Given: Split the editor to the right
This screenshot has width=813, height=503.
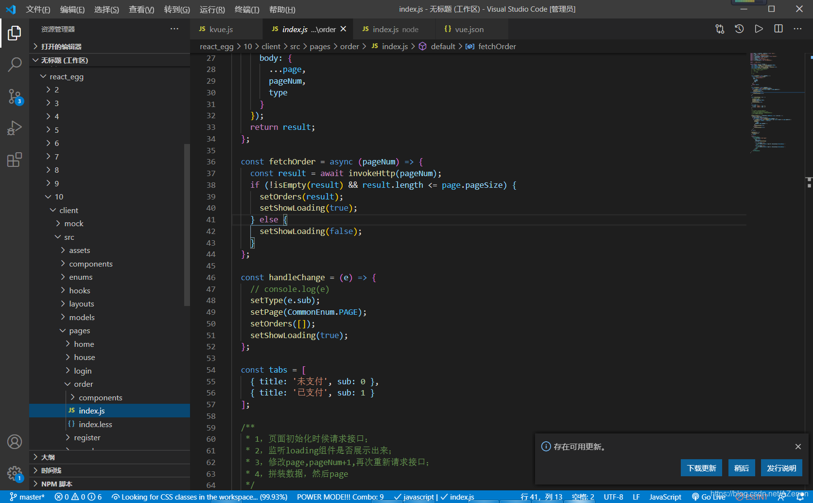Looking at the screenshot, I should pyautogui.click(x=778, y=29).
